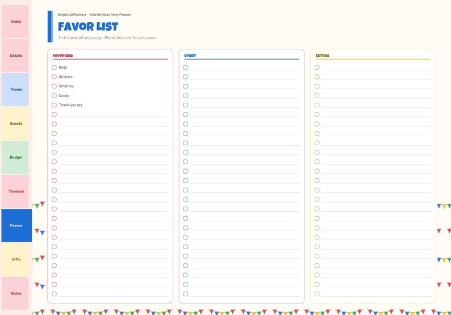Tick the first checkbox under Extras

[x=317, y=67]
